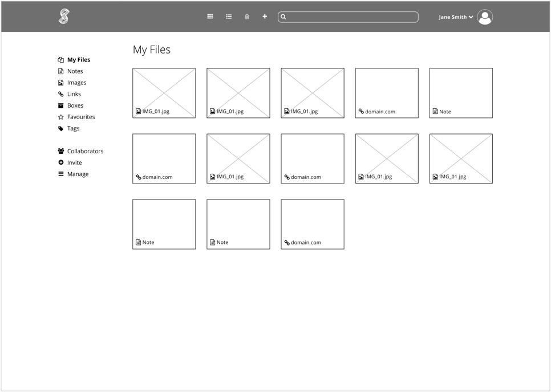Click the trash delete icon
Viewport: 551px width, 392px height.
click(x=247, y=17)
